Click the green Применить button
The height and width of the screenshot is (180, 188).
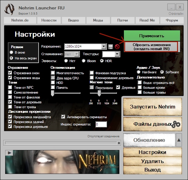(x=152, y=36)
